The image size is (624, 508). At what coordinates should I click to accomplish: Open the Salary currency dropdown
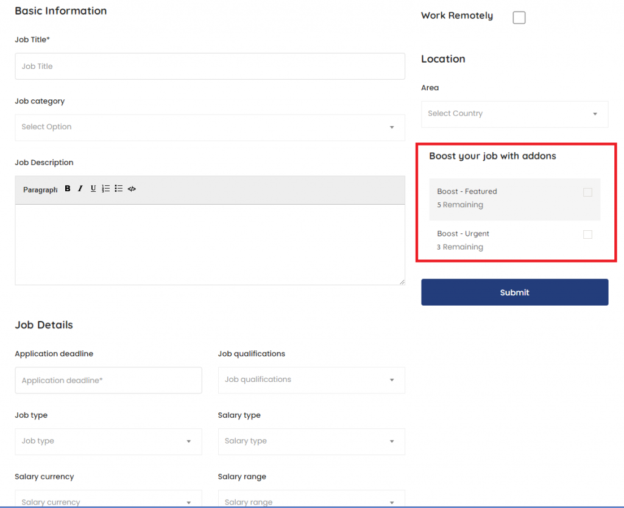[108, 501]
